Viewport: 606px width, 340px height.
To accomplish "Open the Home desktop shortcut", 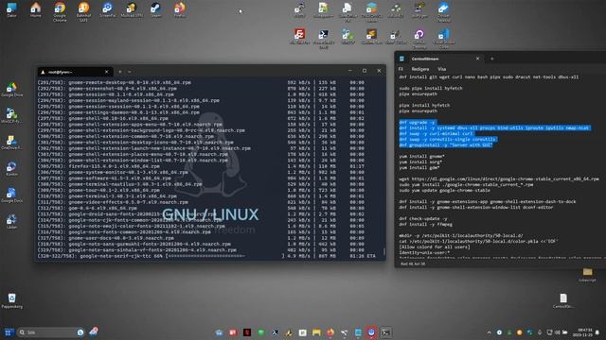I will point(36,10).
